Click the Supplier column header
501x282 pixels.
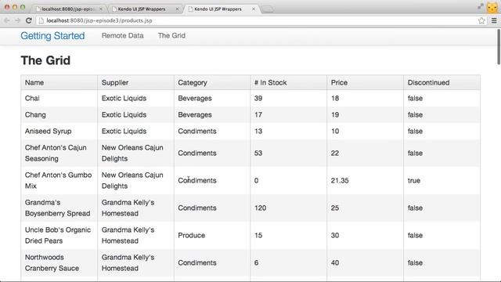pos(135,82)
